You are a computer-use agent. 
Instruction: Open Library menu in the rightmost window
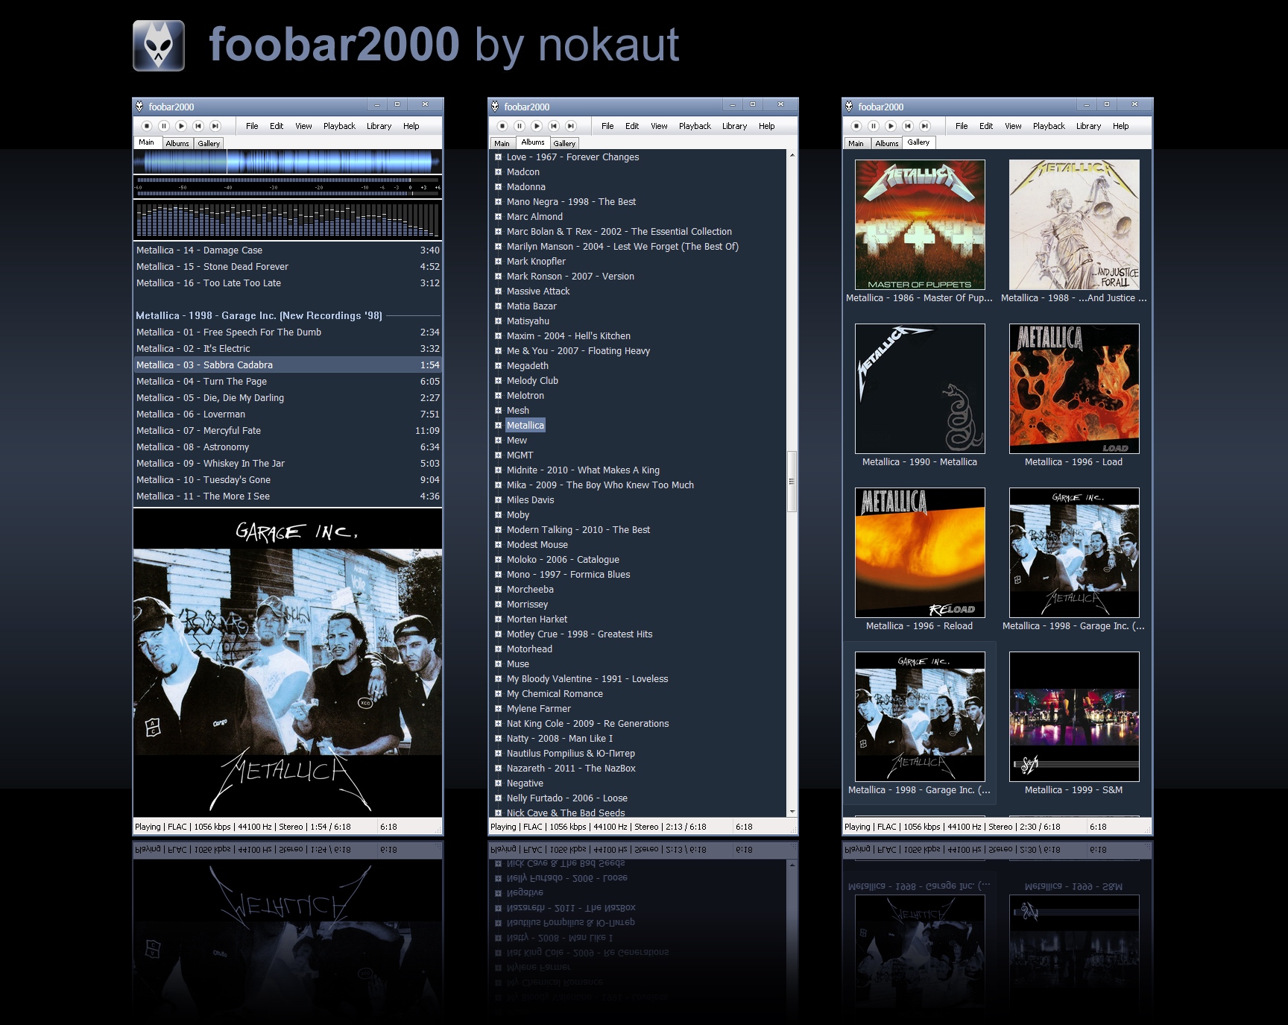(1088, 126)
